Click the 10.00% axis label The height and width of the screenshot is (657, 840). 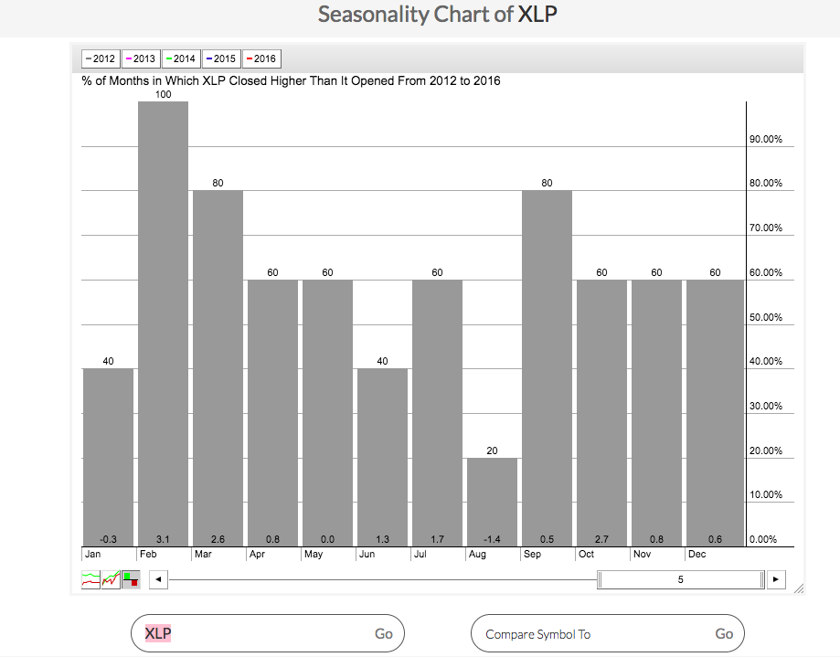pos(766,494)
